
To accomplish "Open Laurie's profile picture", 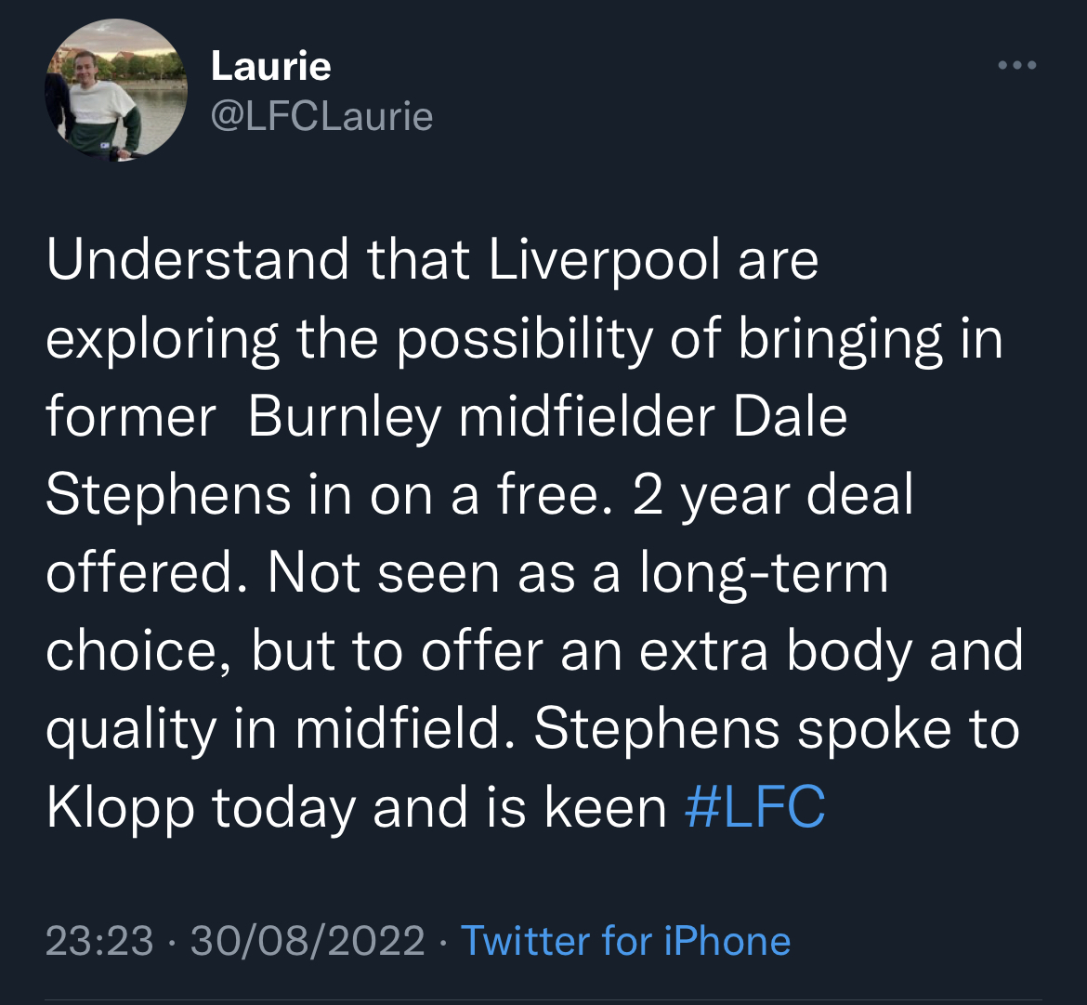I will click(x=116, y=88).
